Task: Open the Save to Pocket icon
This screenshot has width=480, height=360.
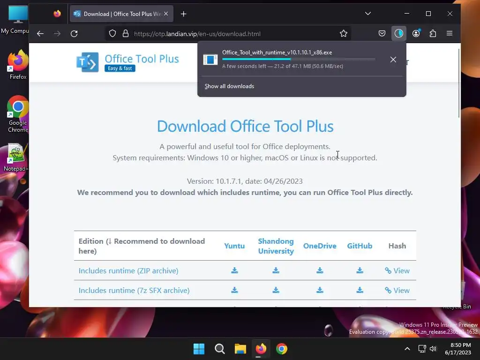Action: pyautogui.click(x=382, y=34)
